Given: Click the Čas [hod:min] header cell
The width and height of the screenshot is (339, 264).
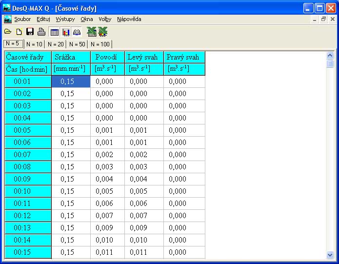Looking at the screenshot, I should click(28, 69).
